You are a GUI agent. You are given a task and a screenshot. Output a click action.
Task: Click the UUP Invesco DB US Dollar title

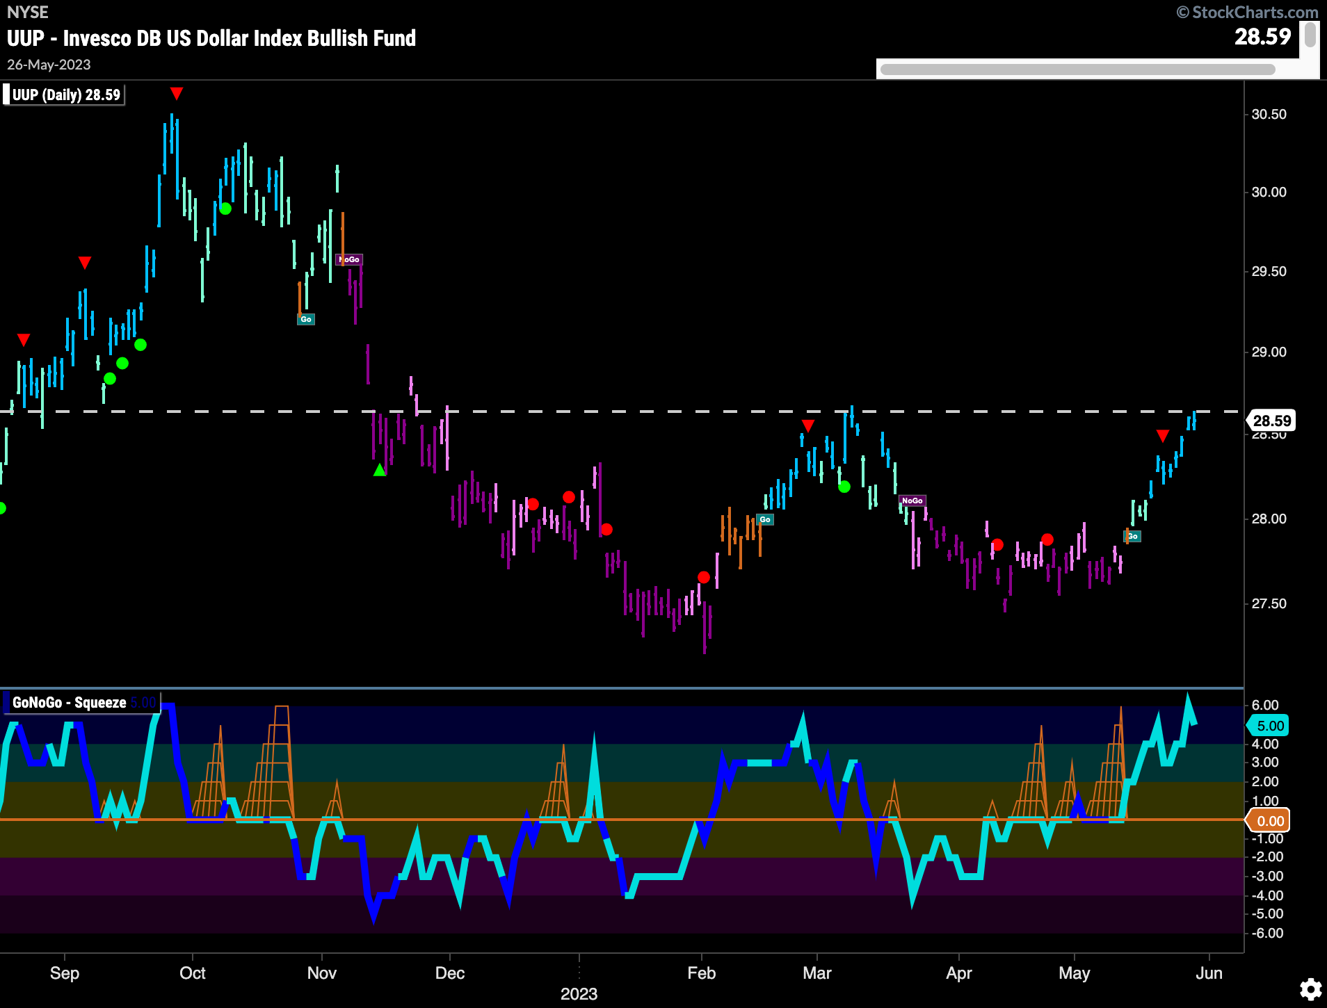pos(211,38)
